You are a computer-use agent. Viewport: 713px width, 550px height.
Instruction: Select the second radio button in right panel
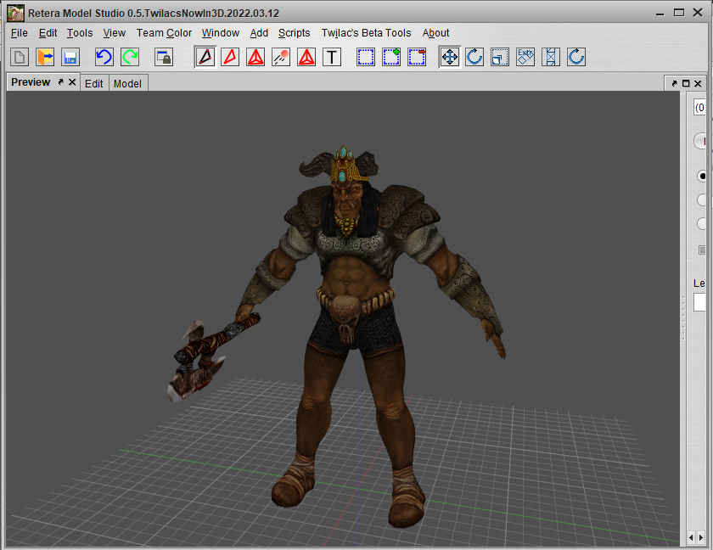pos(703,200)
